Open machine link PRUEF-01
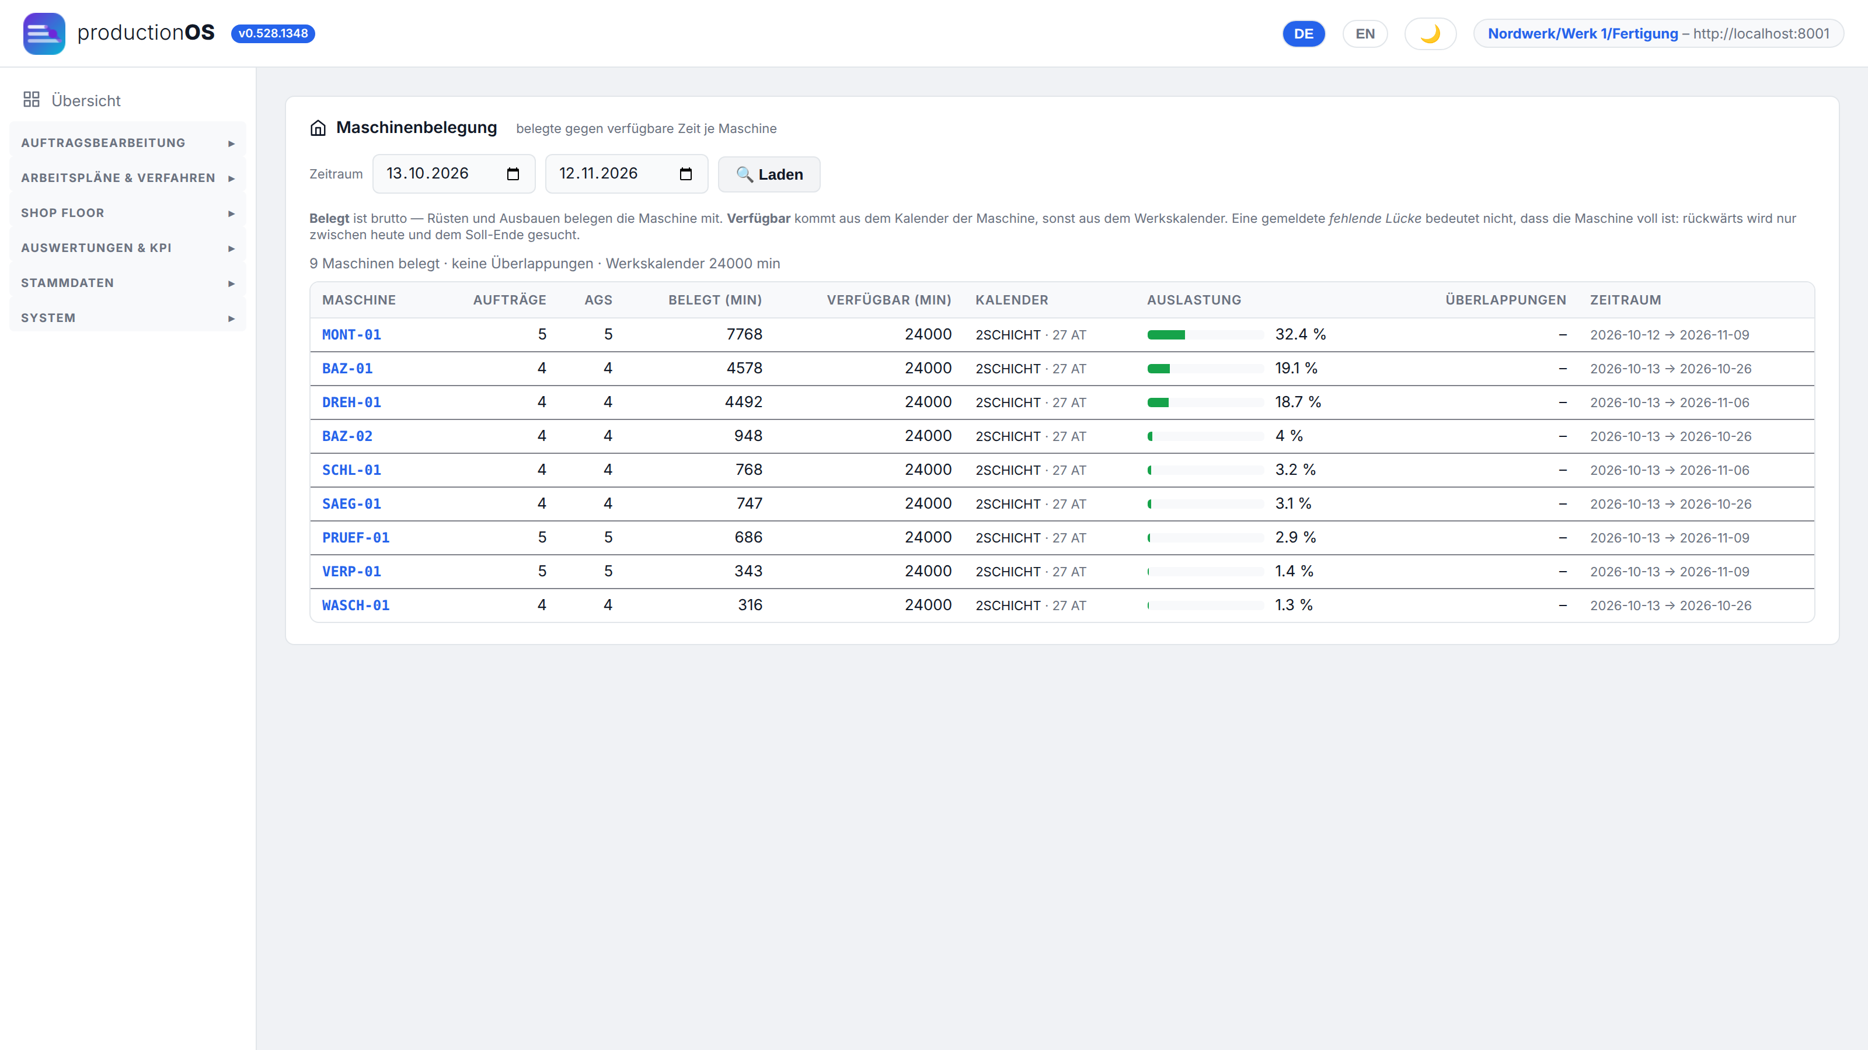 (356, 538)
